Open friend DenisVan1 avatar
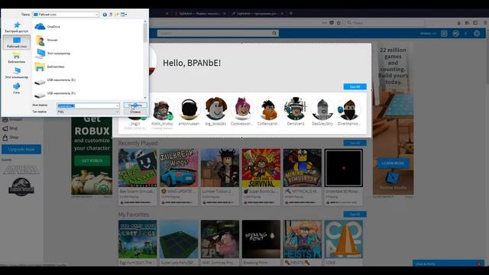The image size is (489, 275). coord(296,109)
